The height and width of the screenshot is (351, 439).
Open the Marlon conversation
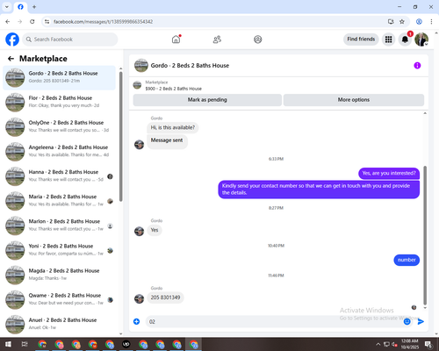[x=59, y=226]
